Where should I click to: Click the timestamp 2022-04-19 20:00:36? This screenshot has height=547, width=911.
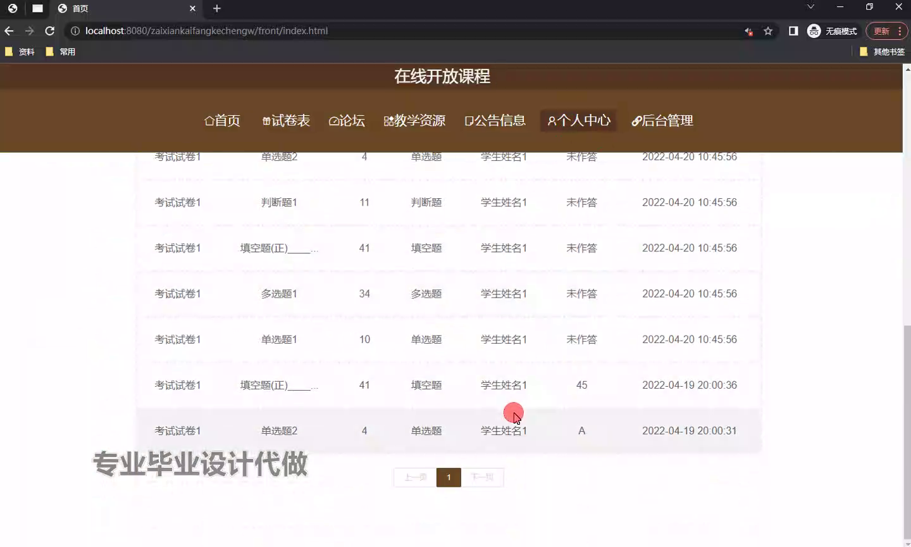(690, 385)
